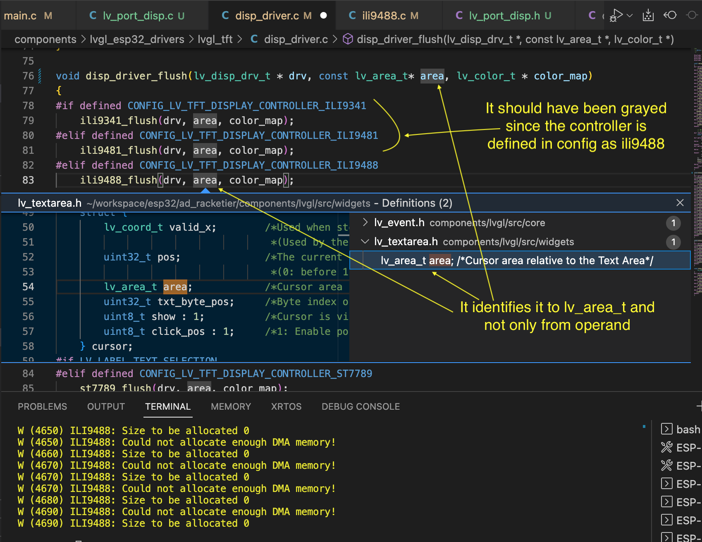Open the PROBLEMS panel tab
The height and width of the screenshot is (542, 702).
tap(42, 406)
